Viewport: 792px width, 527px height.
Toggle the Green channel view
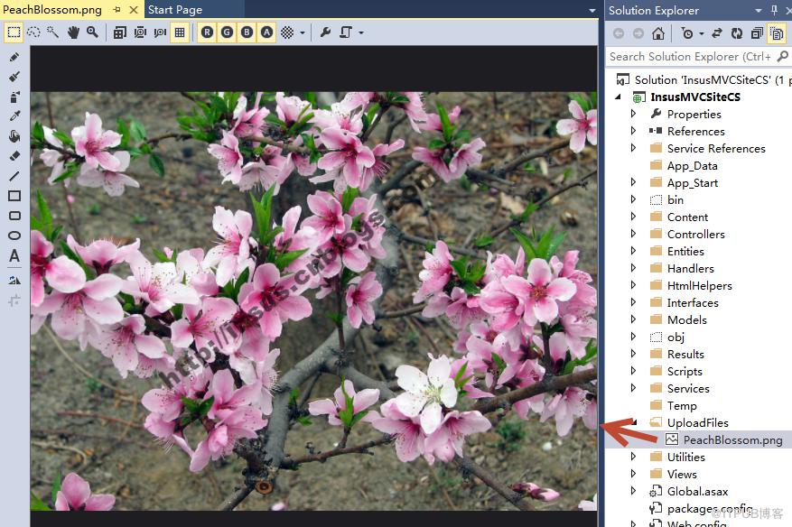pos(227,32)
